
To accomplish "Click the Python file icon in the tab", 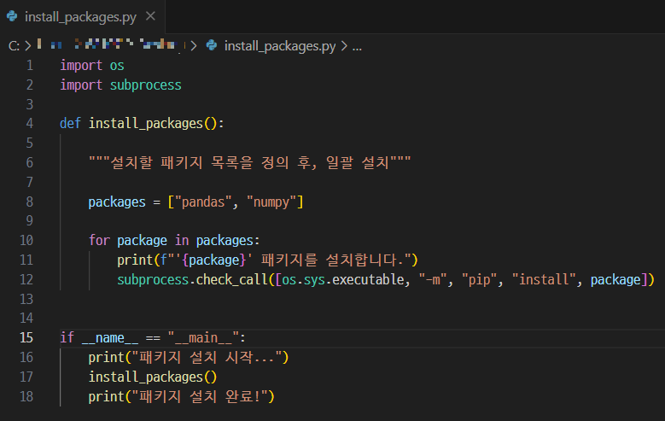I will coord(12,16).
